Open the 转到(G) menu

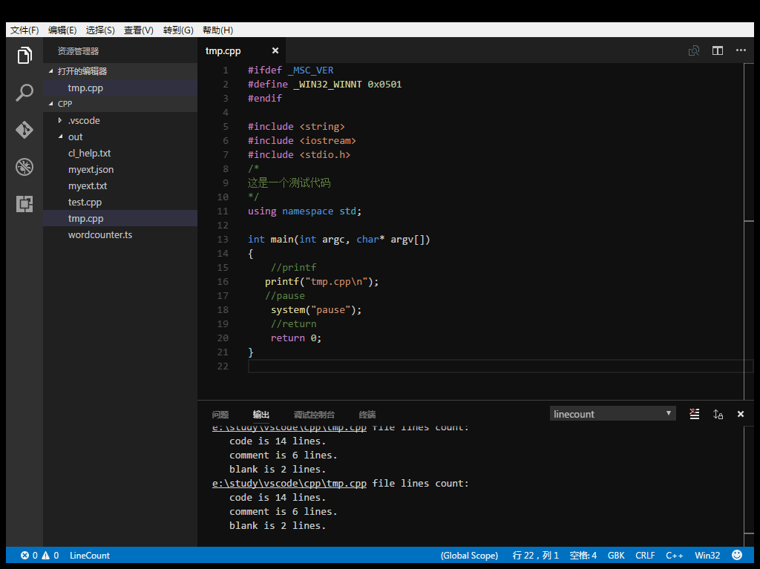(178, 30)
